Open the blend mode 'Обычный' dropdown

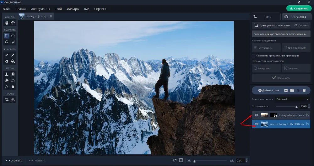[x=292, y=99]
